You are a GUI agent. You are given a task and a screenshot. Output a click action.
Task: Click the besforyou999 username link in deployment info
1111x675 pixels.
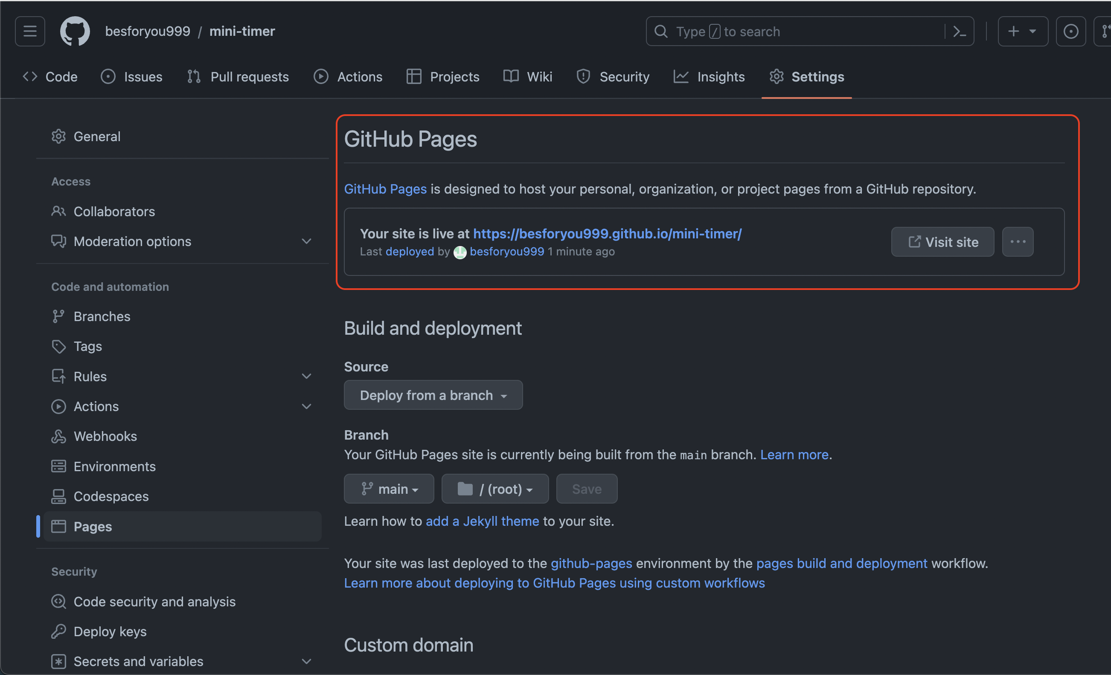507,252
